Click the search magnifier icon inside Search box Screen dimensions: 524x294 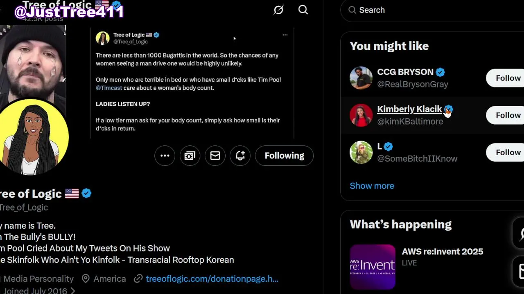pos(352,10)
